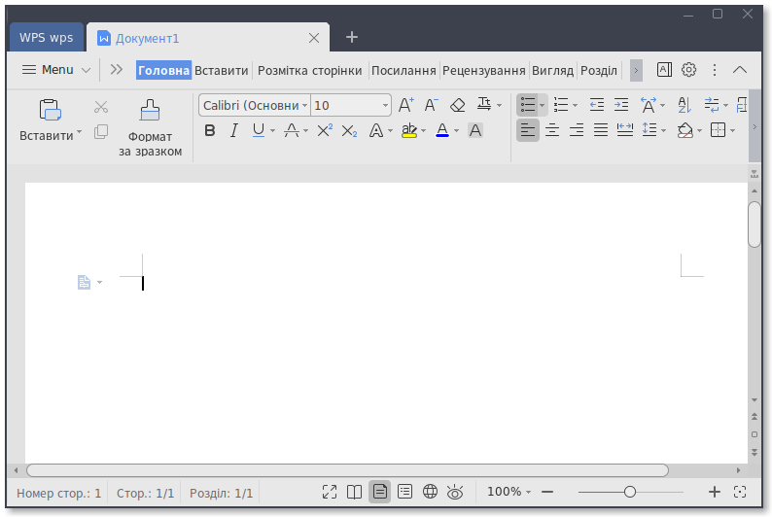Switch to reading layout book icon
The height and width of the screenshot is (517, 772).
355,492
